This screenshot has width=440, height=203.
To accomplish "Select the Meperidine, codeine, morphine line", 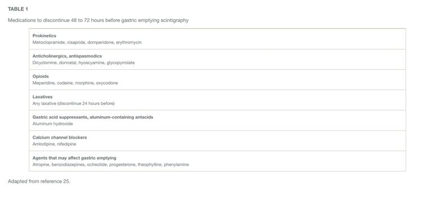I will click(x=75, y=83).
